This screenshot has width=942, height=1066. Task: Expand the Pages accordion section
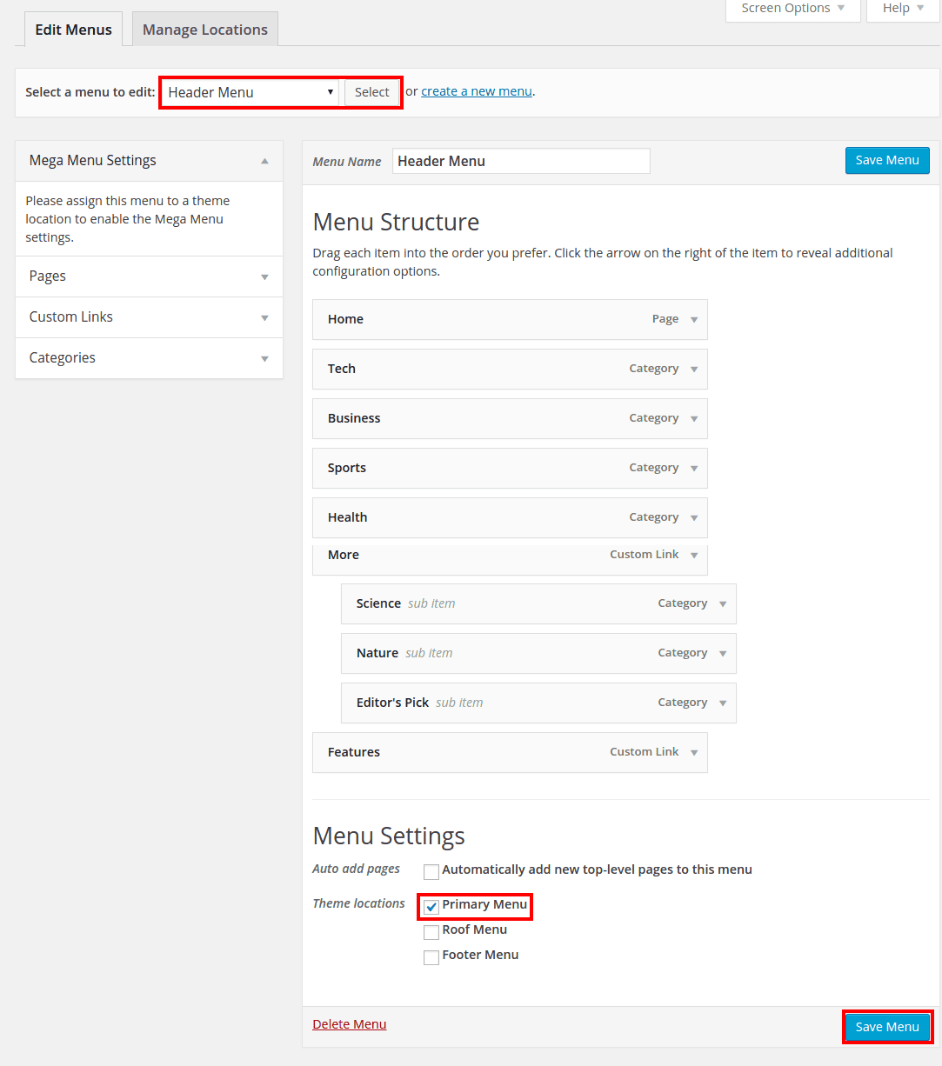pyautogui.click(x=264, y=276)
